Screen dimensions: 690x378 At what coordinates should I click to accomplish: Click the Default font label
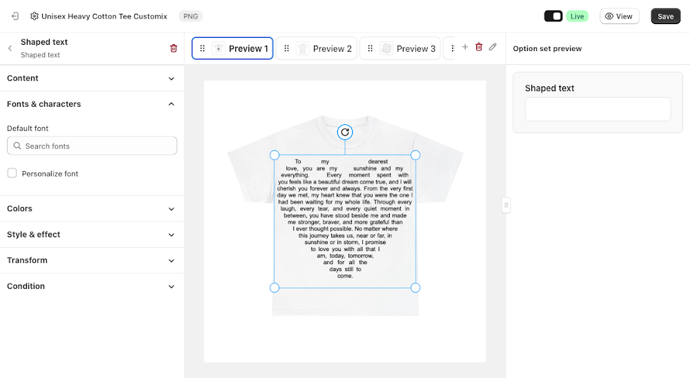(x=28, y=128)
